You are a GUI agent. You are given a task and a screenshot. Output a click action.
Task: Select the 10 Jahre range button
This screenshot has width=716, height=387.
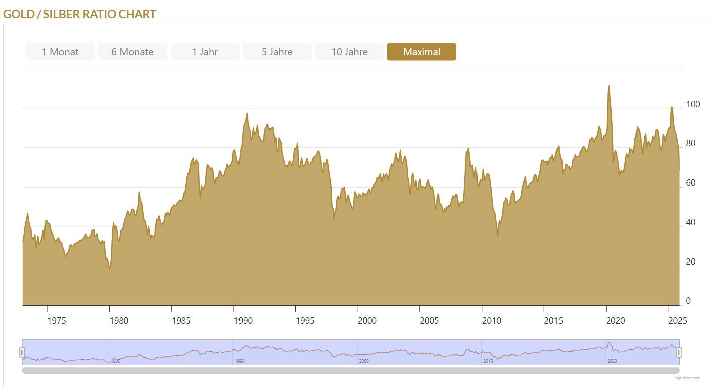click(349, 52)
